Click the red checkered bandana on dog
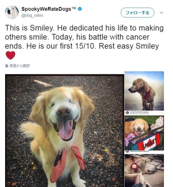The height and width of the screenshot is (187, 173). [67, 162]
